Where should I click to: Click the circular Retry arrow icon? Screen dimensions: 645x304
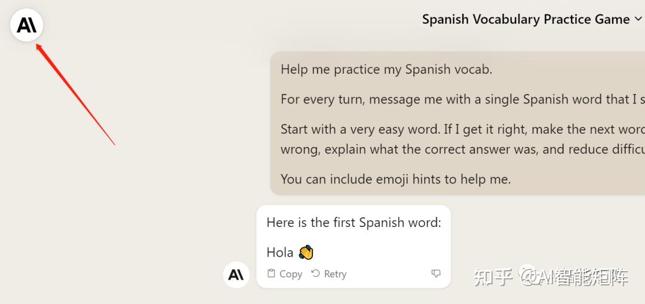coord(316,274)
